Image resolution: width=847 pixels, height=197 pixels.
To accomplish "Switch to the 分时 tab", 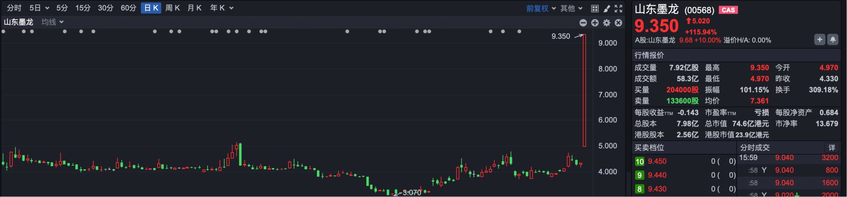I will [14, 8].
